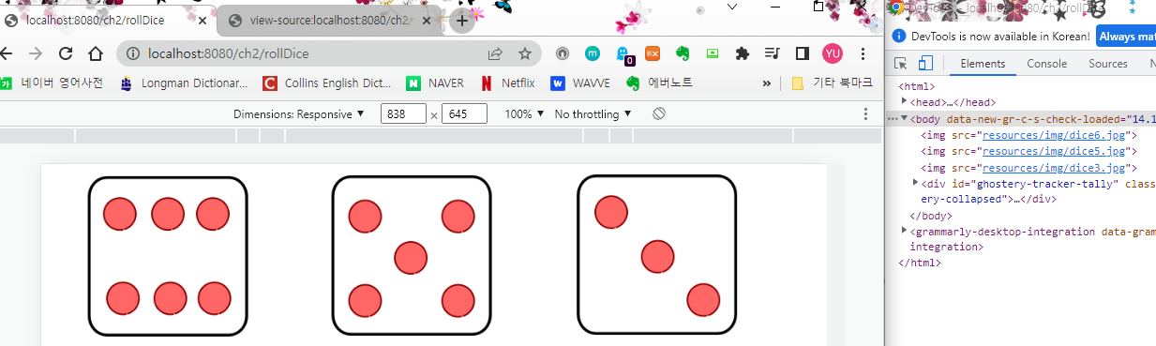Open the gray circular extension icon

[563, 53]
